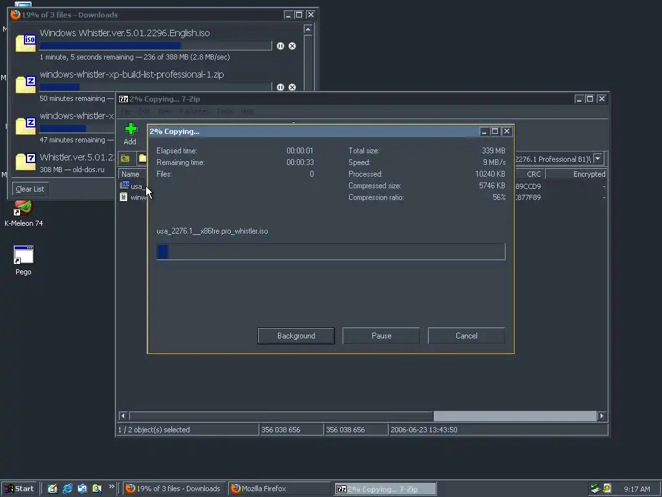The width and height of the screenshot is (662, 497).
Task: Click Pause in the Copying dialog
Action: click(381, 336)
